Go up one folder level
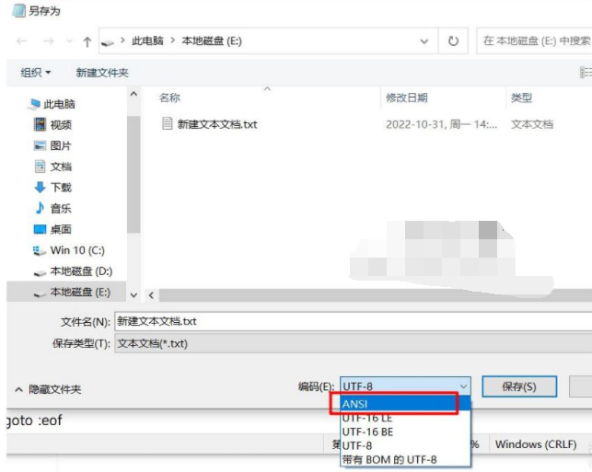The height and width of the screenshot is (472, 592). 87,41
